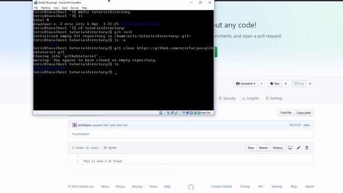Click the Security footer link
This screenshot has height=193, width=343.
137,187
